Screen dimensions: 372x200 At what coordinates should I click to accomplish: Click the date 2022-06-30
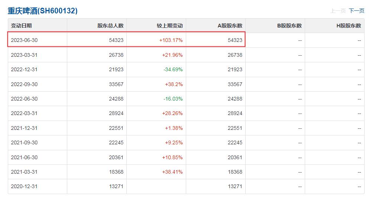24,99
